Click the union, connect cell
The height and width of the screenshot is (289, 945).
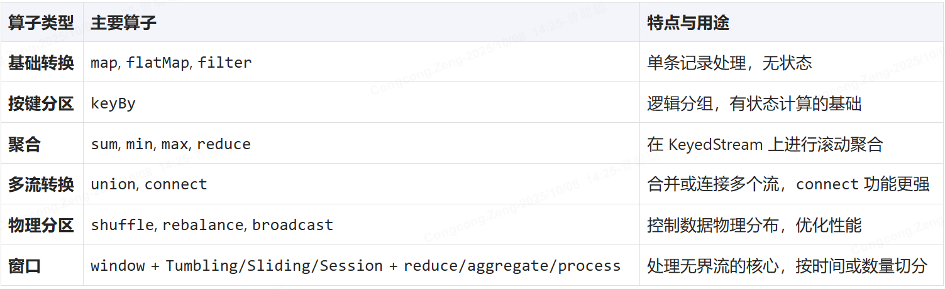click(149, 184)
